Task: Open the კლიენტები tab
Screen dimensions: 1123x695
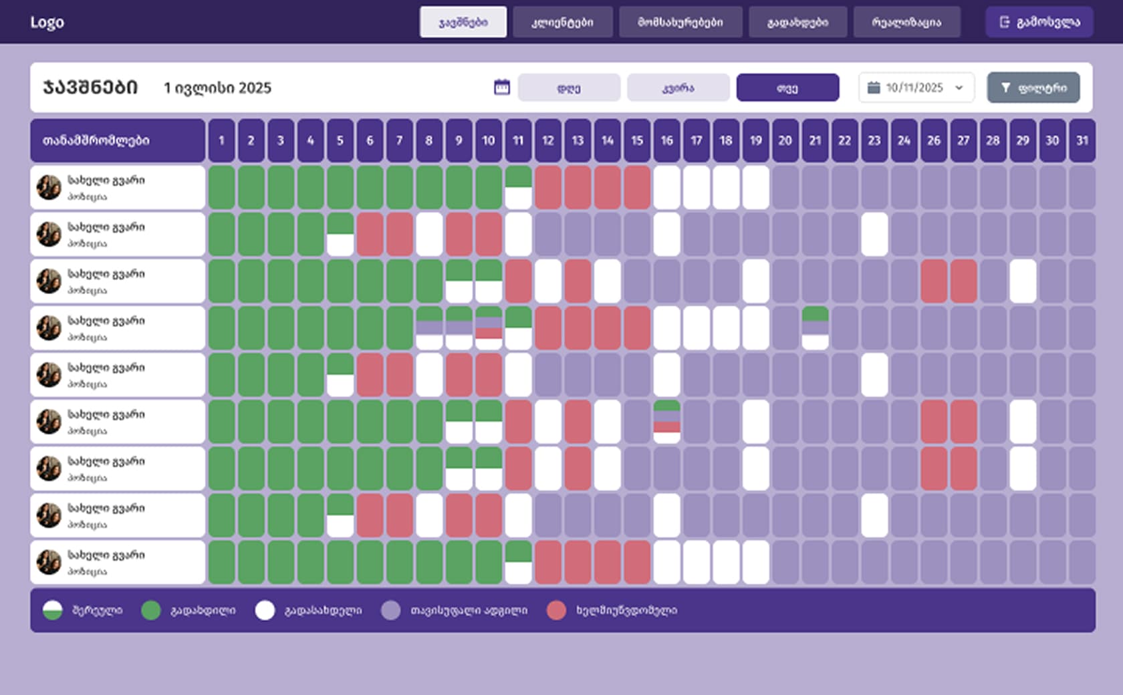Action: point(562,22)
